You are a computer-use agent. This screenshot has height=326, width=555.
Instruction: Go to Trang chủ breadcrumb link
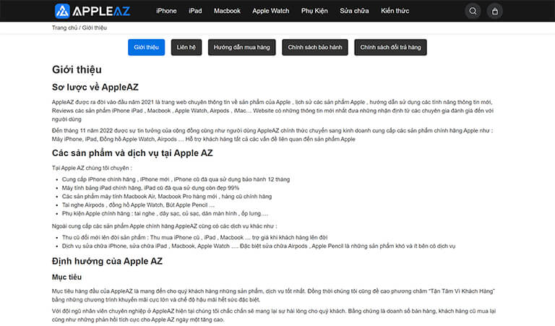tap(64, 27)
